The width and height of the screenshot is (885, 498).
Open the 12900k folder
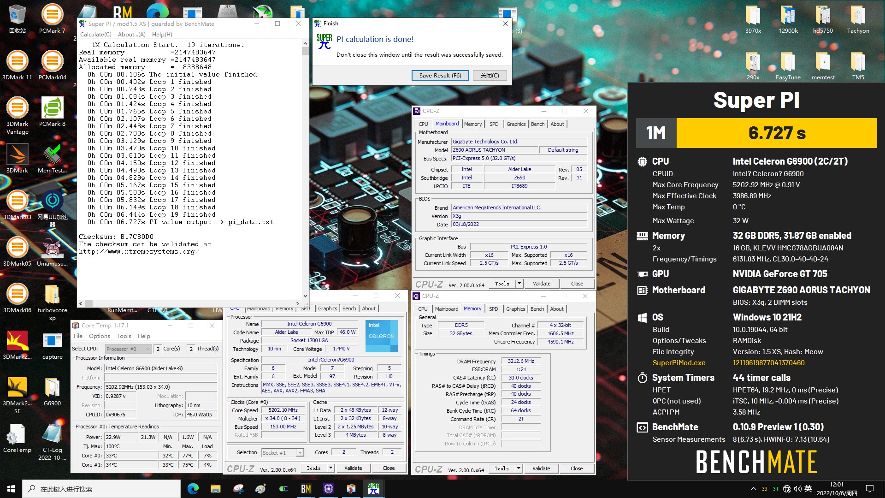click(788, 18)
